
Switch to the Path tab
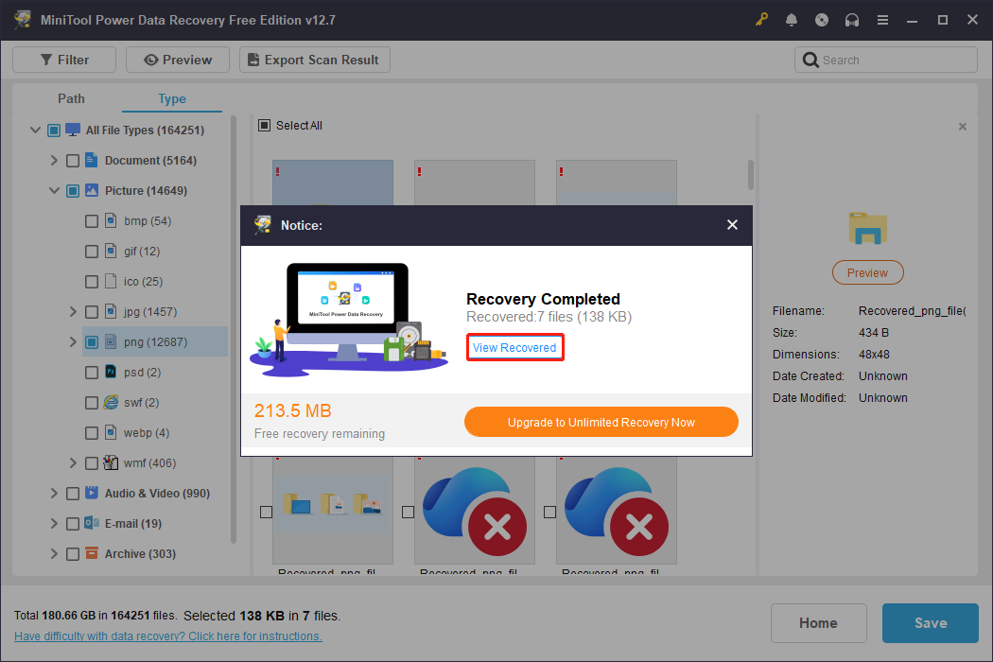coord(71,98)
